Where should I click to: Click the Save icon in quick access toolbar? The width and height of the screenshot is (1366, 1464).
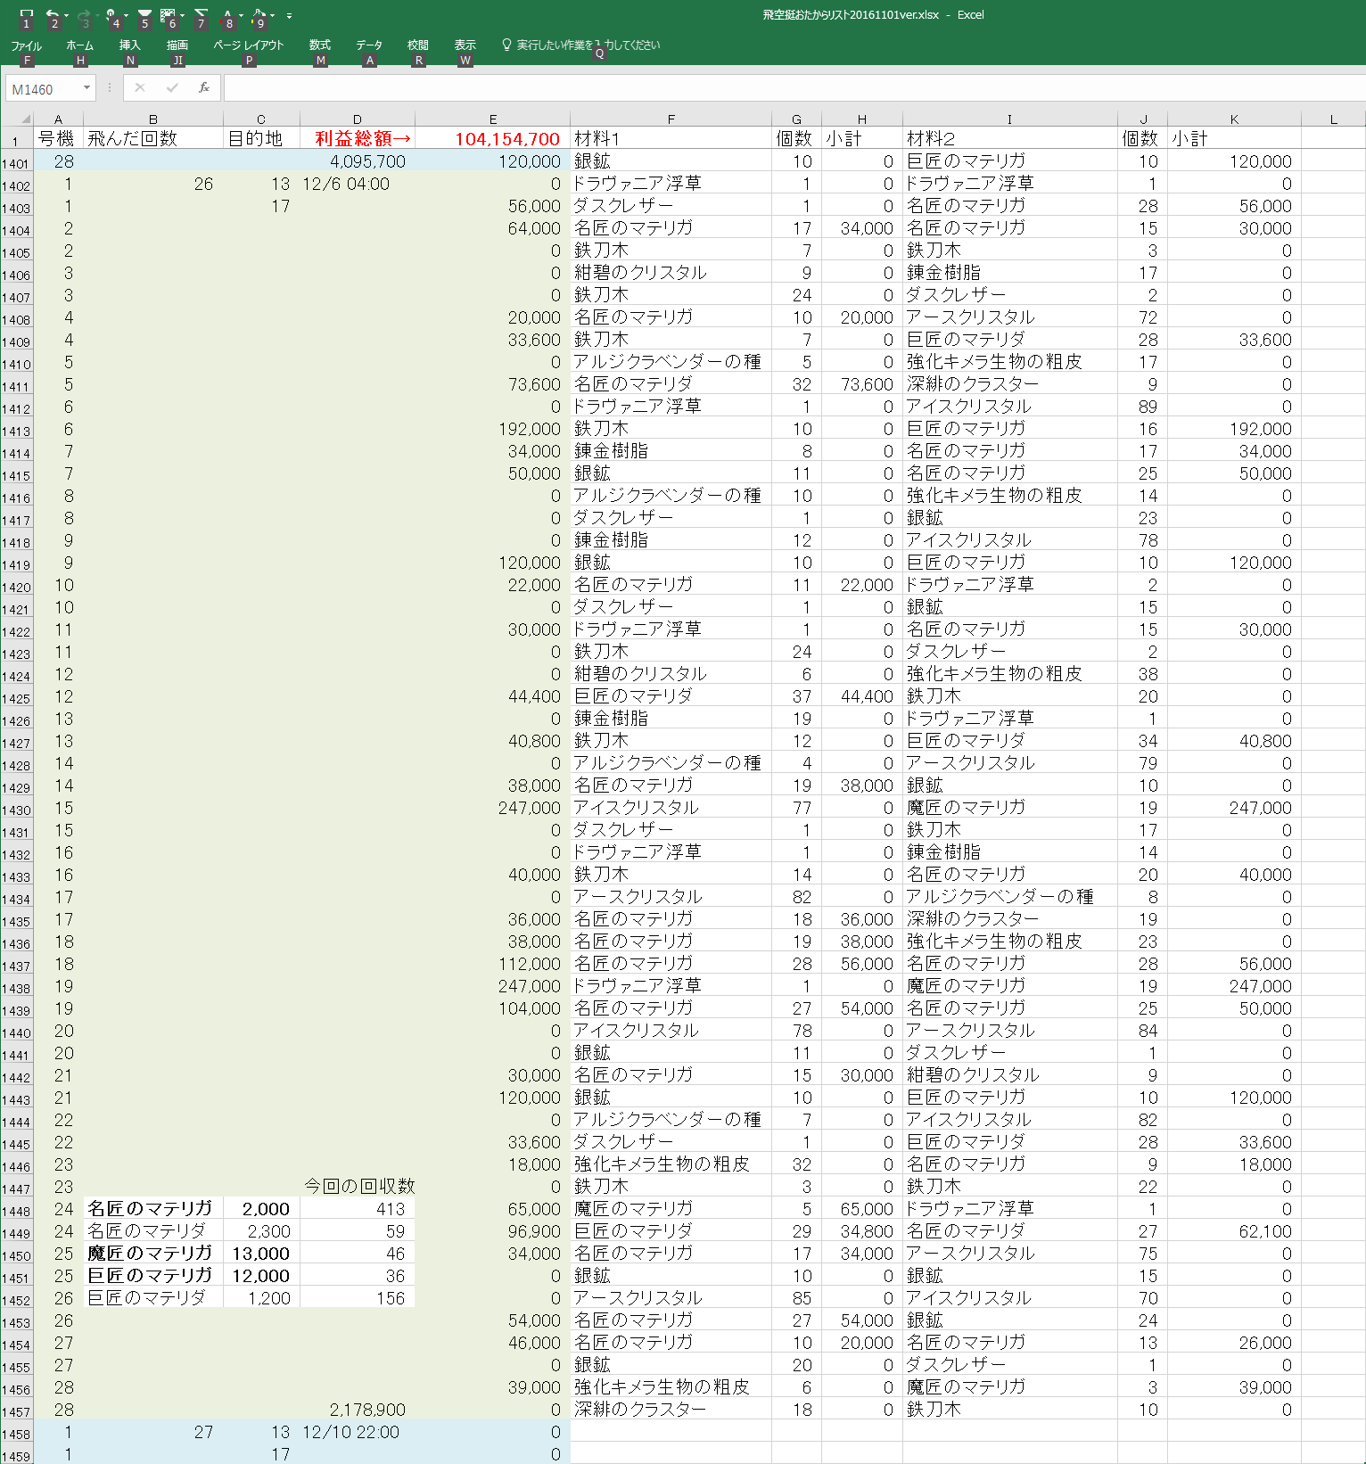(x=27, y=15)
